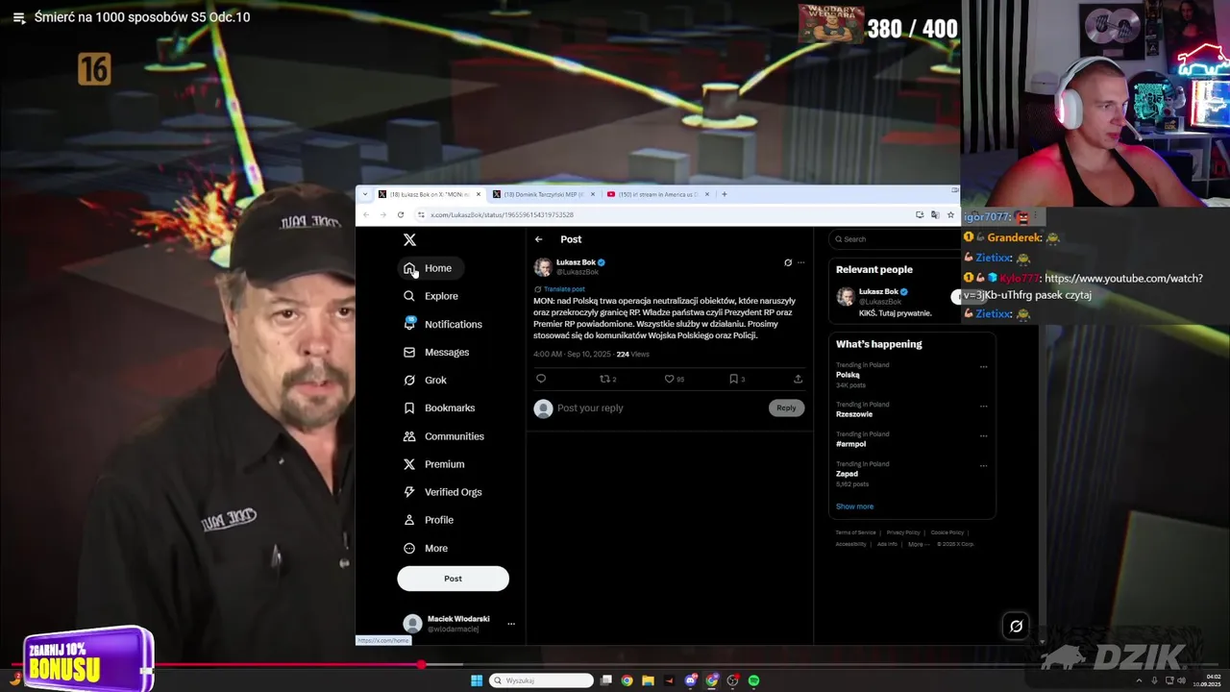Open the trending topic Rzeszowie
The height and width of the screenshot is (692, 1230).
tap(854, 414)
